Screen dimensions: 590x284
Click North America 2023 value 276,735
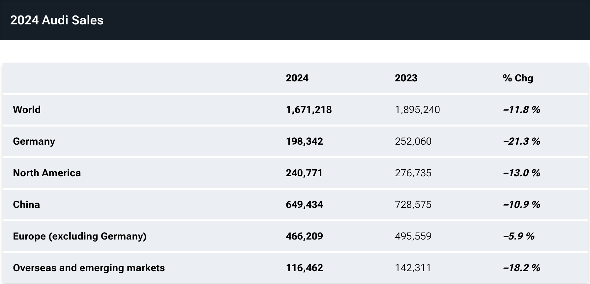pos(413,173)
